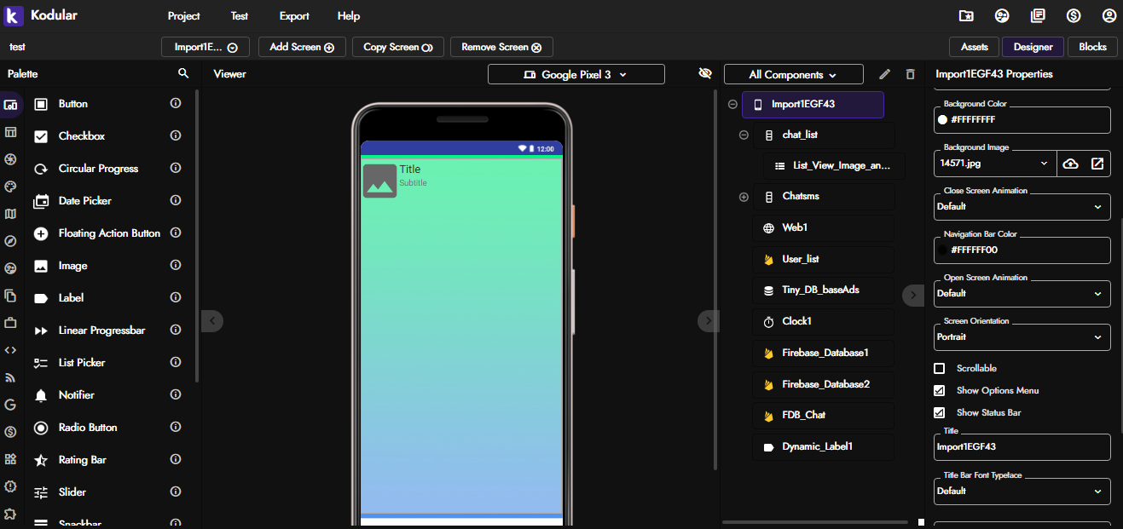Click the rename component pencil icon

click(885, 74)
